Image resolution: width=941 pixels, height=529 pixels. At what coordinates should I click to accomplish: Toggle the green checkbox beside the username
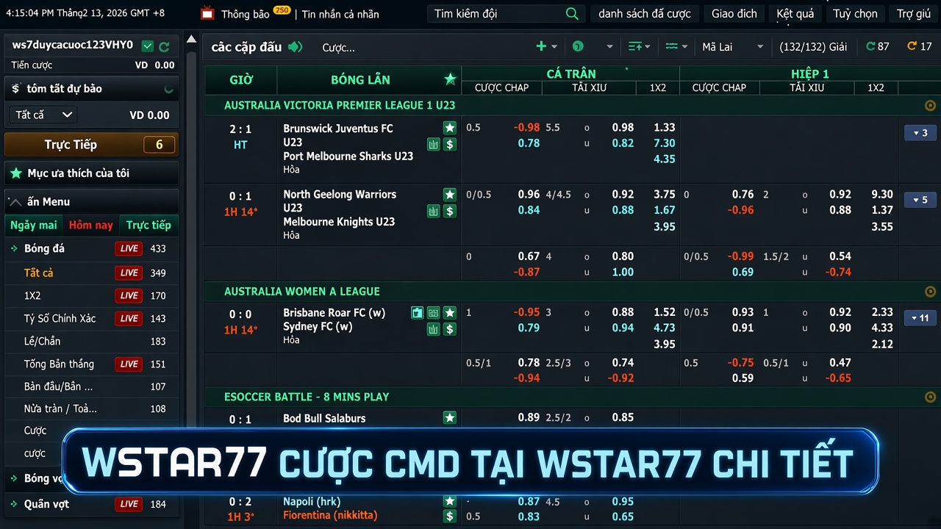[148, 46]
